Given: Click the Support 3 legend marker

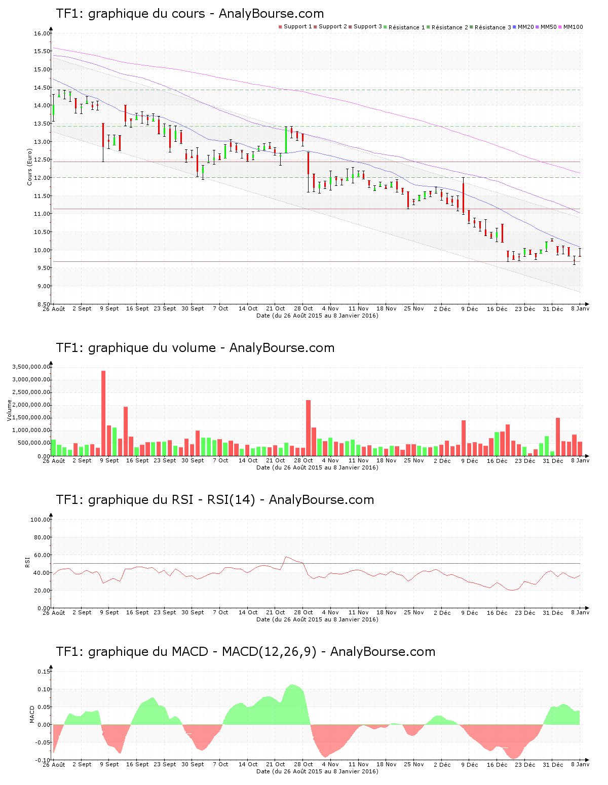Looking at the screenshot, I should coord(350,27).
